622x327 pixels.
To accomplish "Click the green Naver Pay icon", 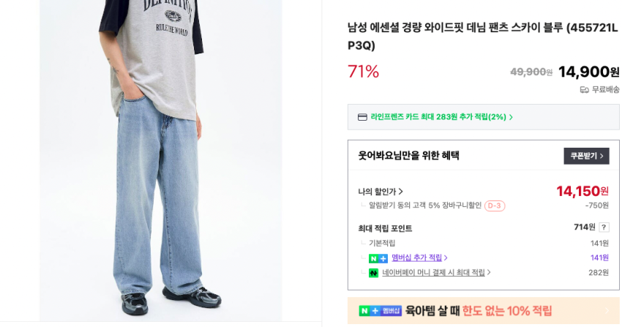I will (373, 273).
